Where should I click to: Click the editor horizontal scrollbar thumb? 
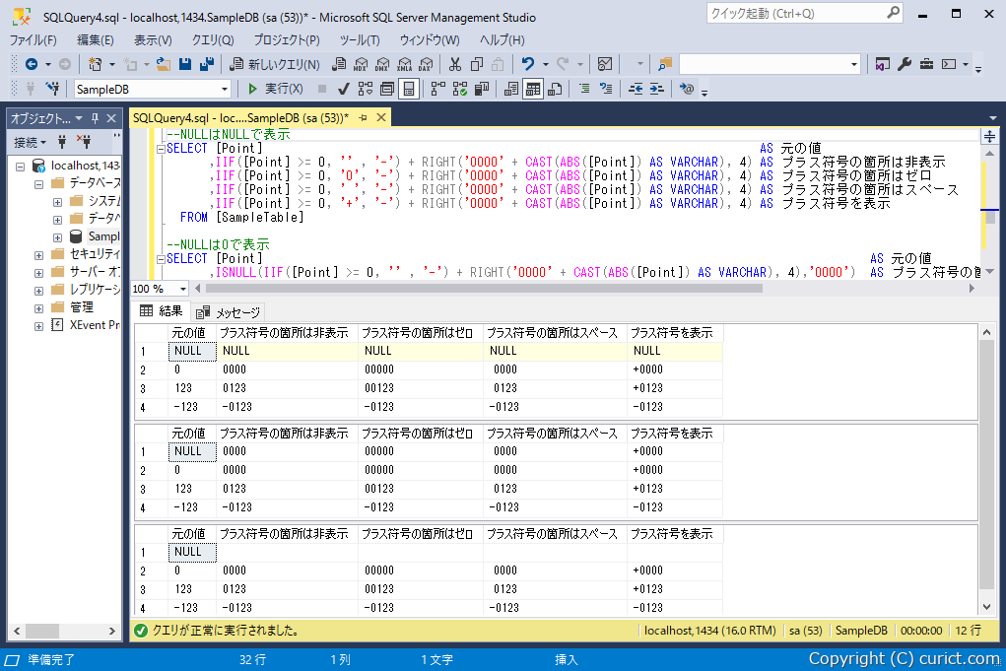point(484,289)
